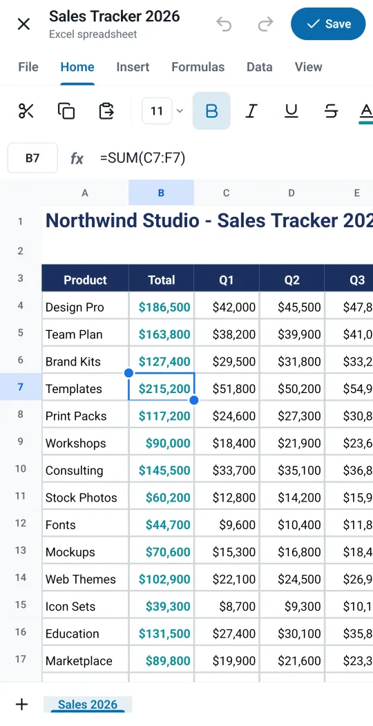Screen dimensions: 373x726
Task: Open the Sales 2026 sheet tab
Action: click(x=88, y=704)
